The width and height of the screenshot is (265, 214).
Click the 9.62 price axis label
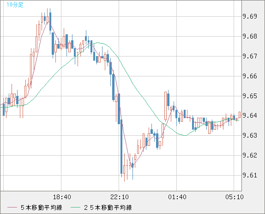250,155
